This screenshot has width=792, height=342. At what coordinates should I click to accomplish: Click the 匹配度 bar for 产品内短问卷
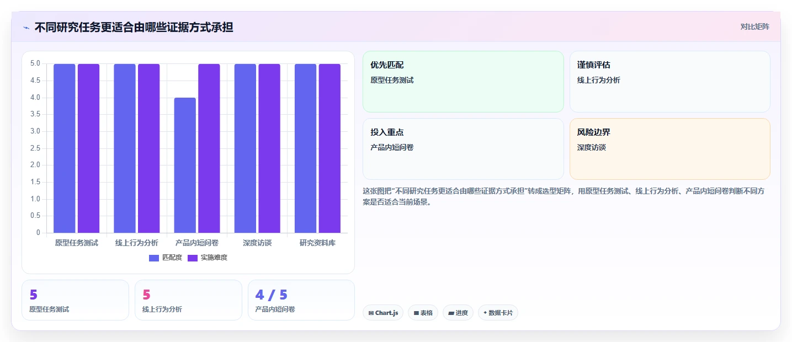[x=185, y=165]
